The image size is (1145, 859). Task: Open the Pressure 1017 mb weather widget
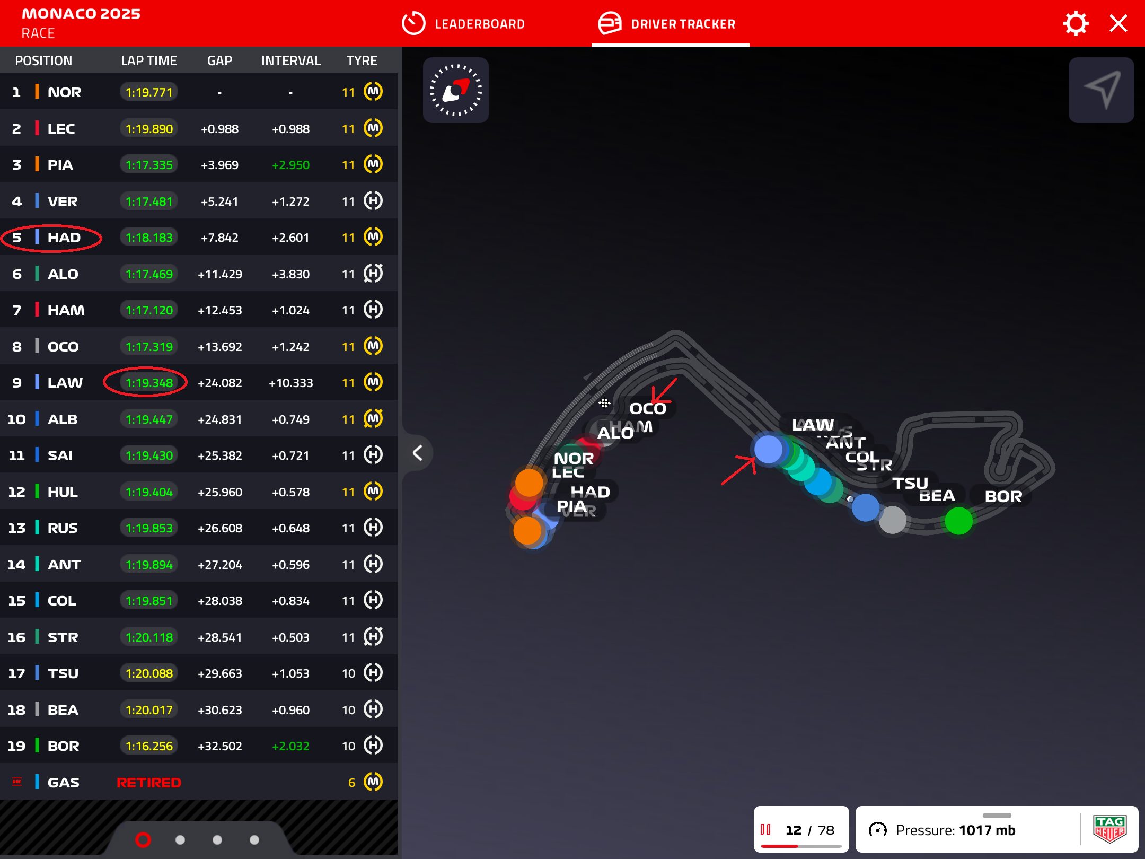click(997, 830)
